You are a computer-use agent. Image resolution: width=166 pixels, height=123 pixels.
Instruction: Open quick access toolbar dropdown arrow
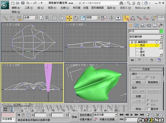click(x=42, y=3)
